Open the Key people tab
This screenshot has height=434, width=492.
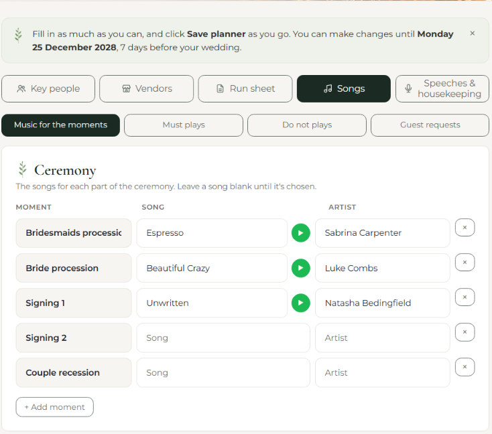click(48, 89)
